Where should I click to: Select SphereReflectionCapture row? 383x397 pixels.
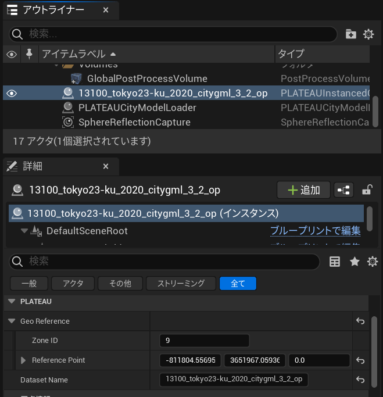point(186,122)
